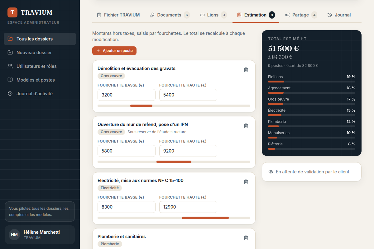Screen dimensions: 374x249
Task: Click the TRAVIUM logo icon
Action: coord(12,12)
